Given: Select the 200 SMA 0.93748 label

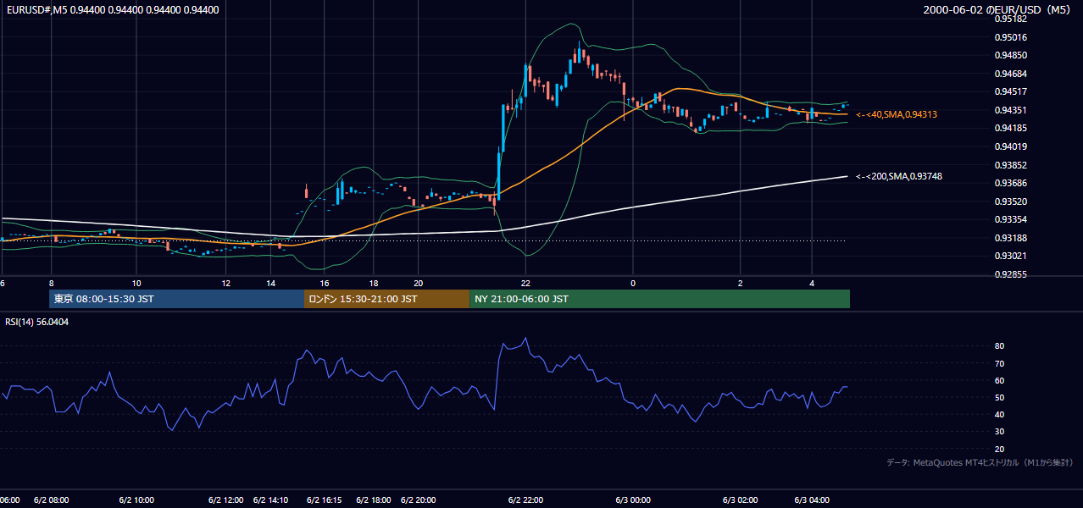Looking at the screenshot, I should (x=899, y=176).
